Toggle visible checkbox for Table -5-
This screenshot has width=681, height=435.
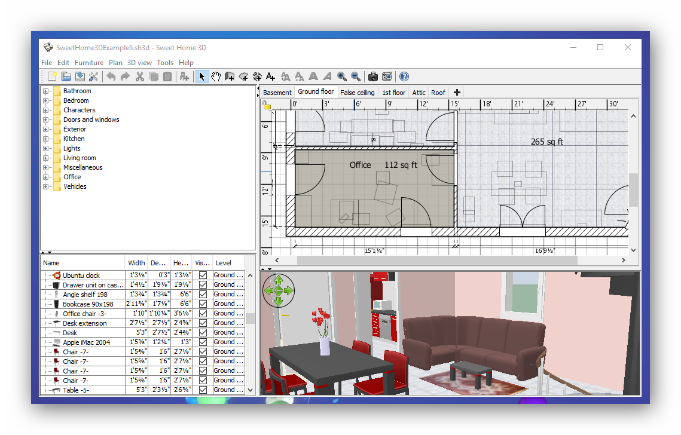pyautogui.click(x=203, y=390)
